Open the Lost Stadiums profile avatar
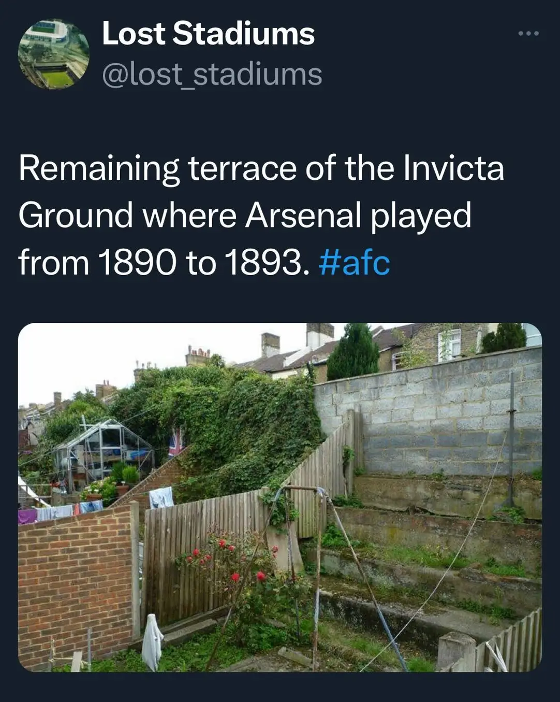 click(54, 54)
